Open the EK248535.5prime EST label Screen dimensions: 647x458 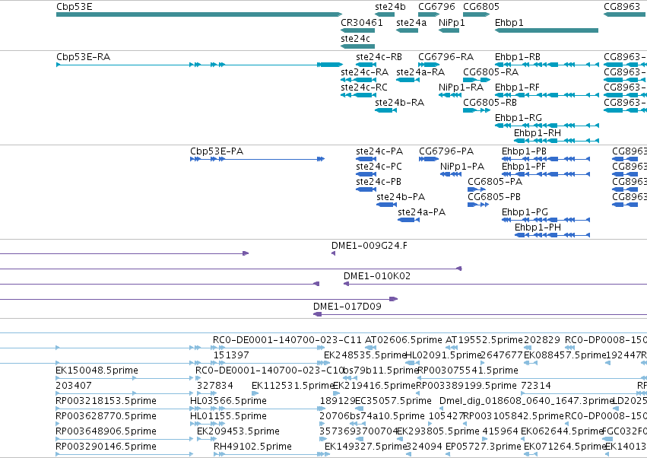click(x=366, y=355)
